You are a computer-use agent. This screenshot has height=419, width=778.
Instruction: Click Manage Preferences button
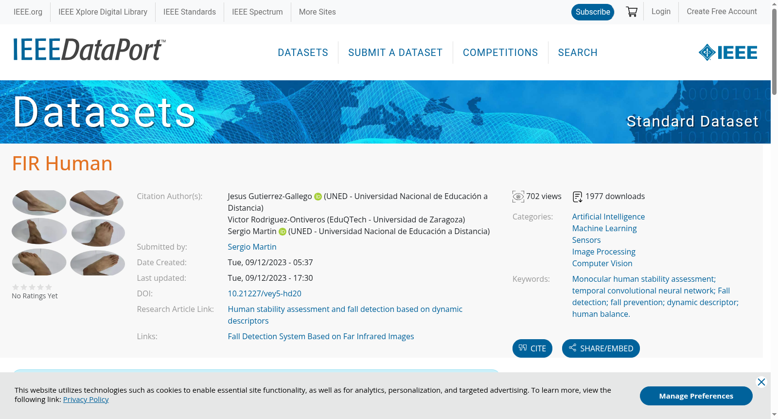696,396
